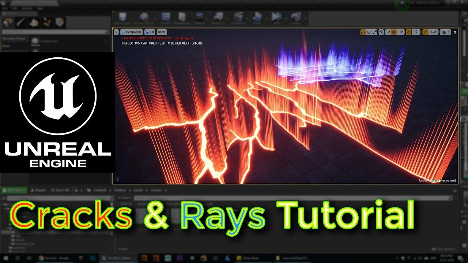Click the 'LIGHTING NEEDS TO BE REBUILT' warning
The width and height of the screenshot is (468, 263).
[x=158, y=38]
